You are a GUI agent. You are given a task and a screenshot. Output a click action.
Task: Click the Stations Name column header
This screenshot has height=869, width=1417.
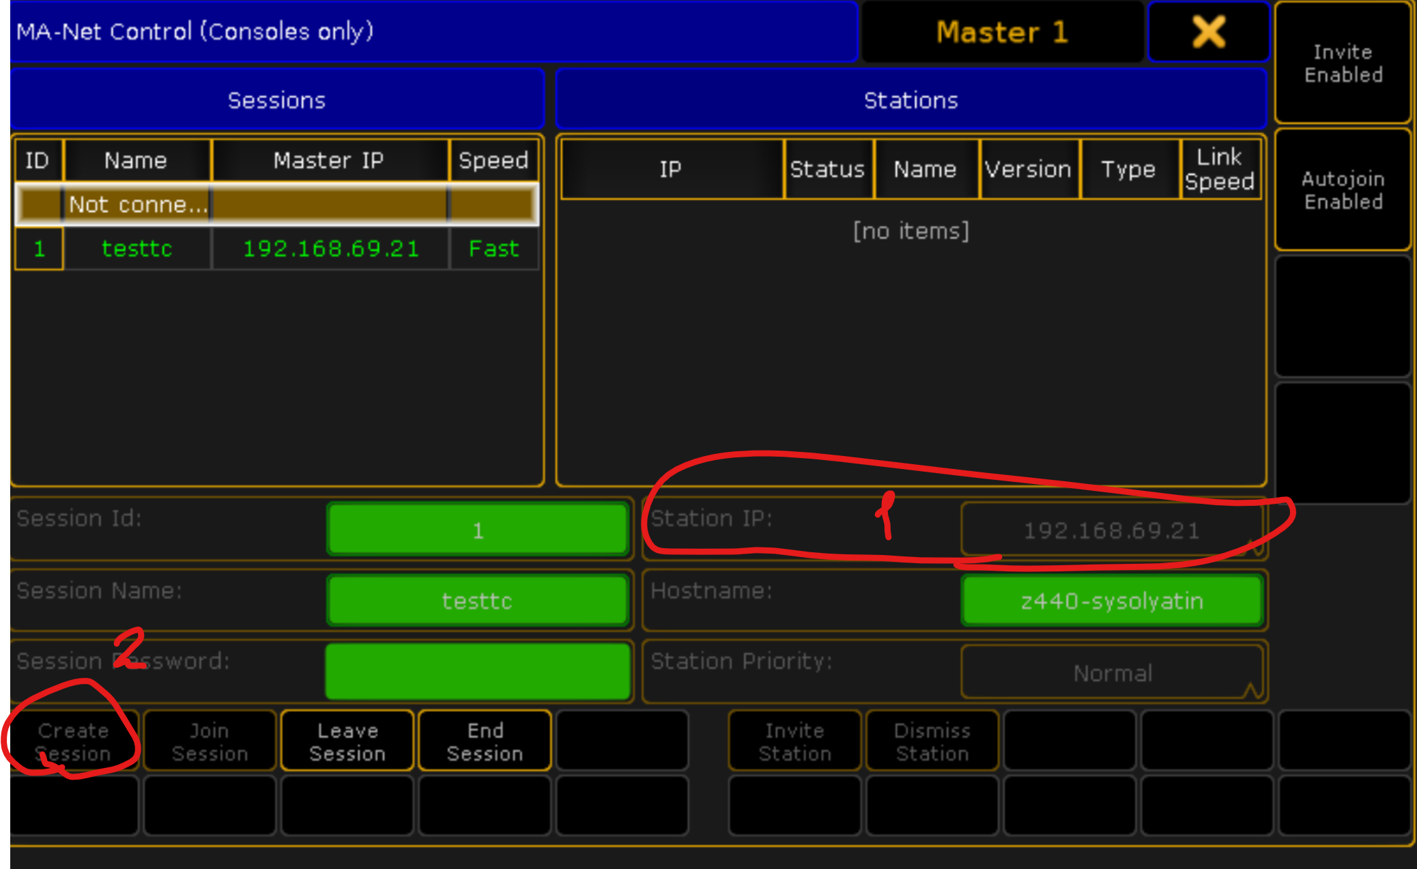pos(926,169)
